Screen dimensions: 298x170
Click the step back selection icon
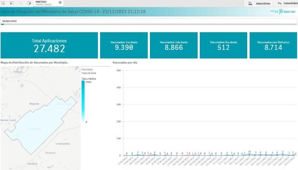[x=12, y=3]
